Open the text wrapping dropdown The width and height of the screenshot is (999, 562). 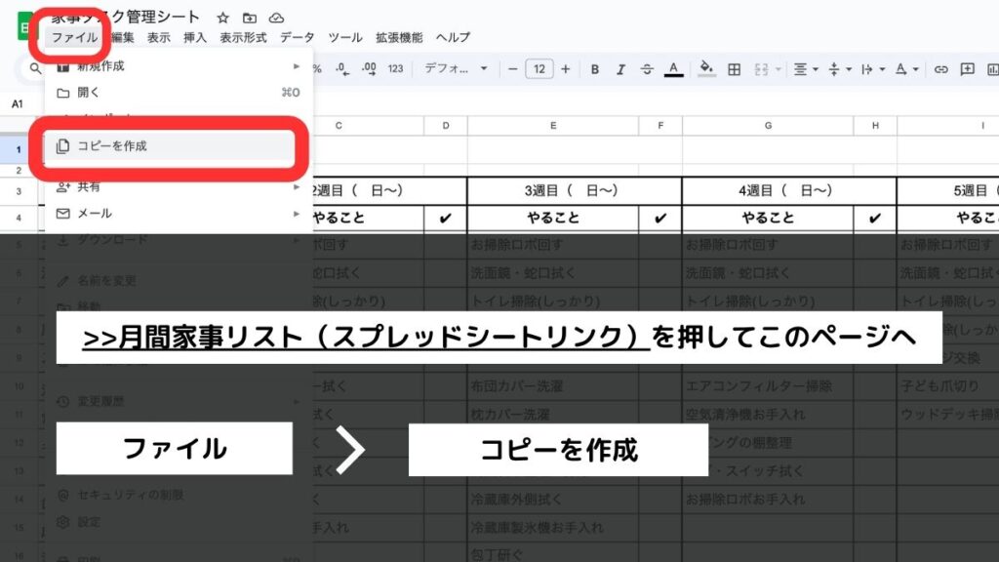tap(873, 69)
